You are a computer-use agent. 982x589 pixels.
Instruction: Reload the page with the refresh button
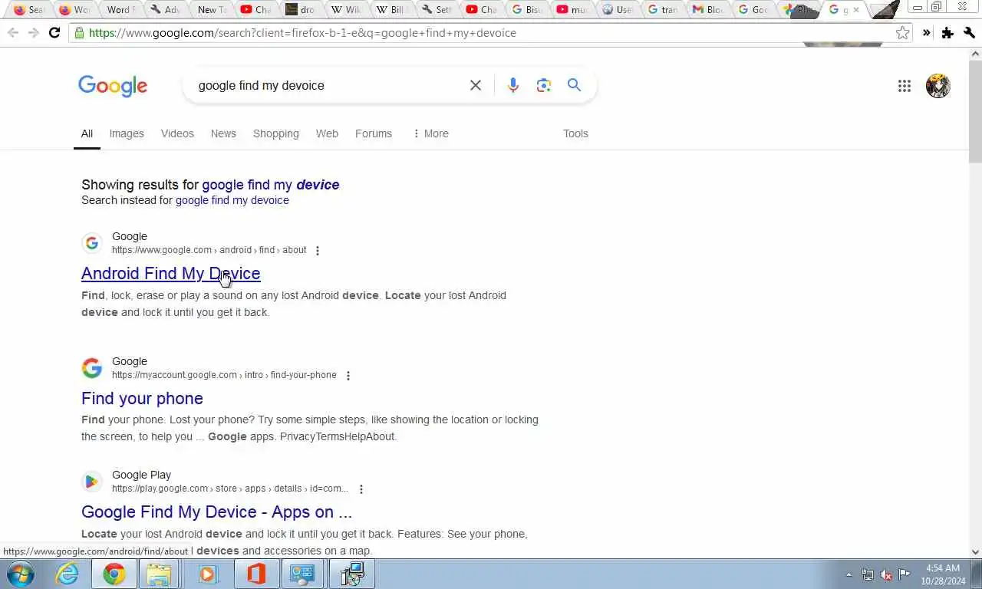(54, 33)
